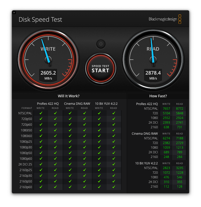Select the Will It Work? heading
Image resolution: width=201 pixels, height=207 pixels.
tap(68, 96)
